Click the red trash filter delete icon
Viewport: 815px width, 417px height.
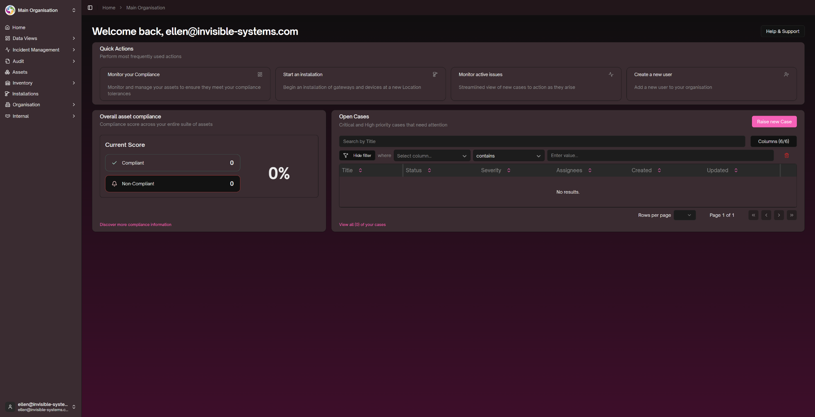(x=787, y=155)
